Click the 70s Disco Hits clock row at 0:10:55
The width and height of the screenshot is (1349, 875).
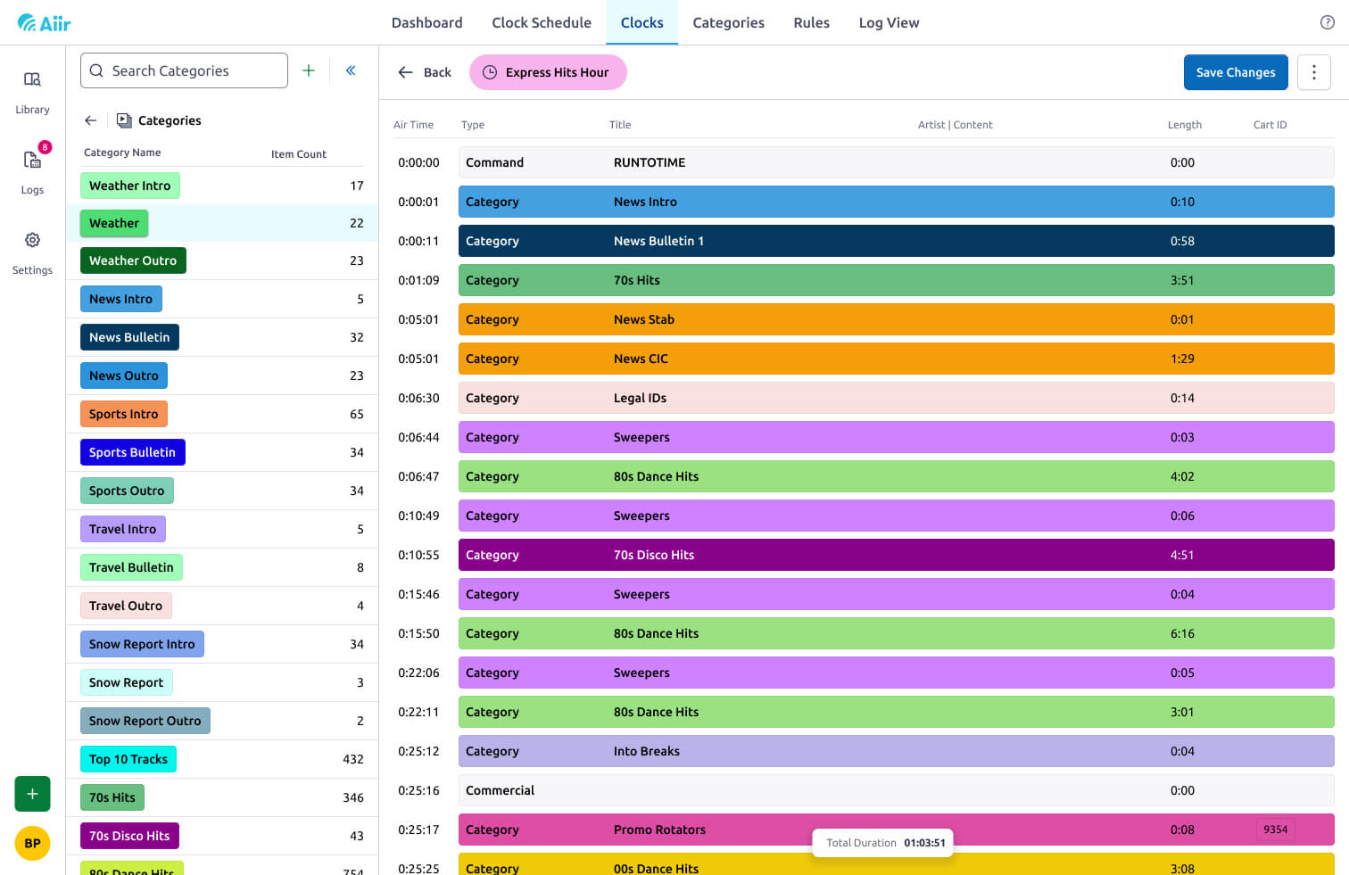(x=897, y=555)
